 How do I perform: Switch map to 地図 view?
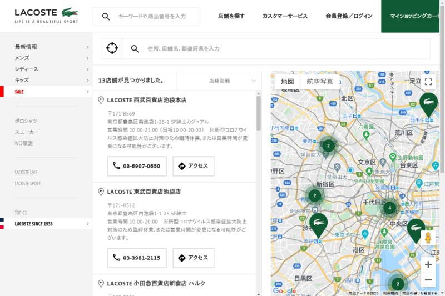pos(287,82)
